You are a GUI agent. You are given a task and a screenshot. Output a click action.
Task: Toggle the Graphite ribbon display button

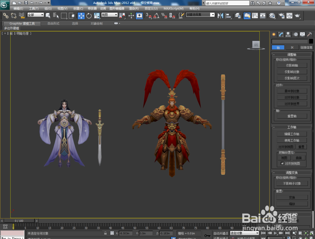coord(247,15)
